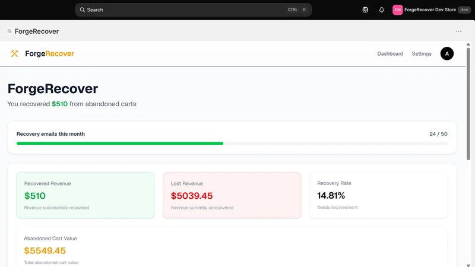Open the Dashboard nav item
The width and height of the screenshot is (475, 267).
390,53
